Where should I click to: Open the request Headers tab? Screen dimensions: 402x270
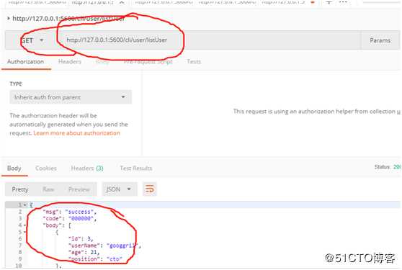[69, 62]
